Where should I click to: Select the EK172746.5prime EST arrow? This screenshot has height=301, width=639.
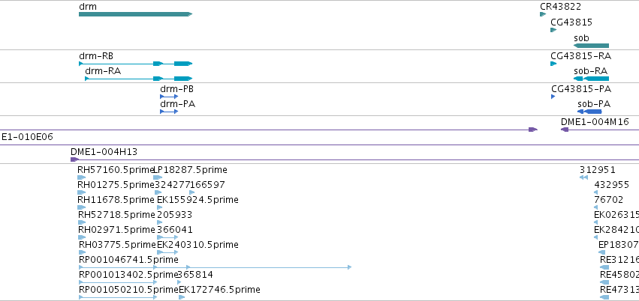[x=182, y=297]
